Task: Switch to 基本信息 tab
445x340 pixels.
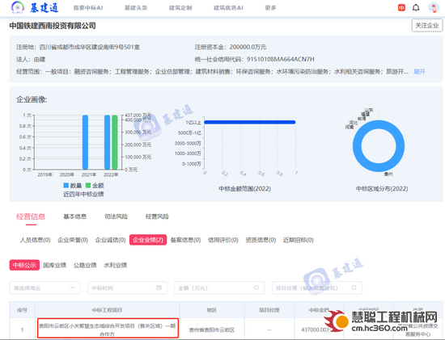Action: 74,216
